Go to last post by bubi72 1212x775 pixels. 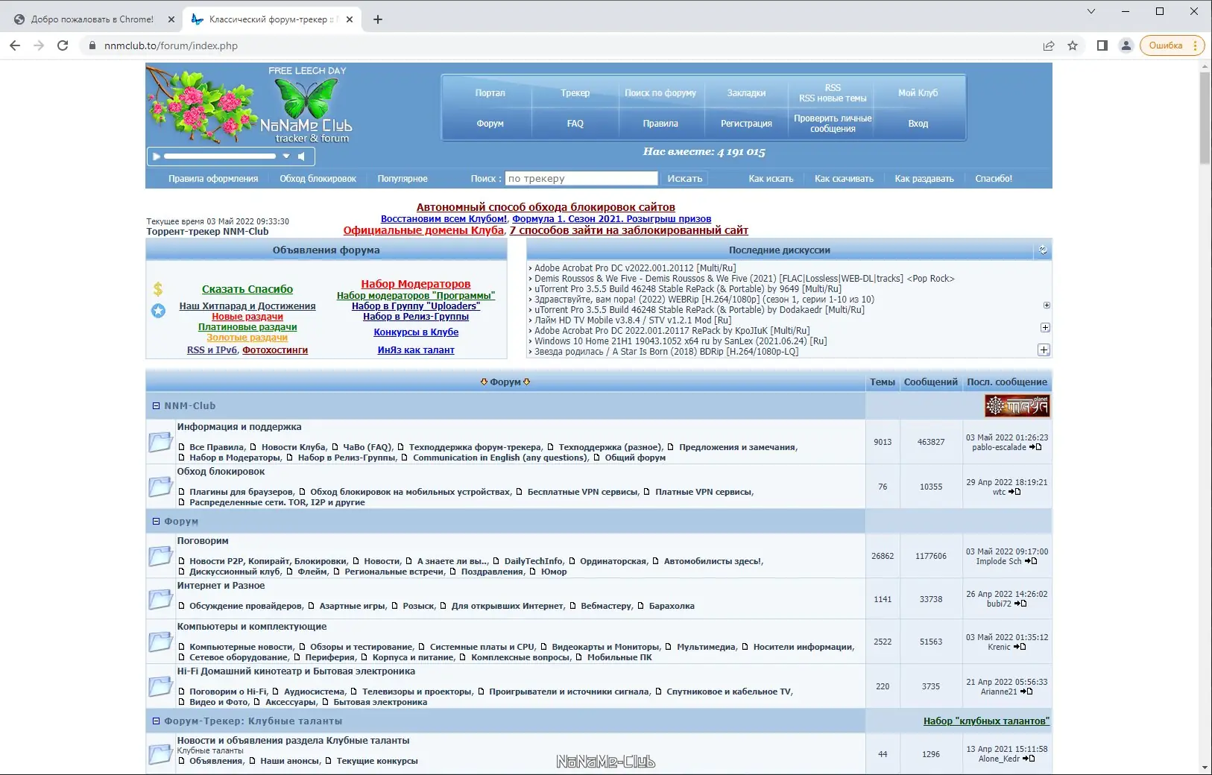pyautogui.click(x=1020, y=604)
